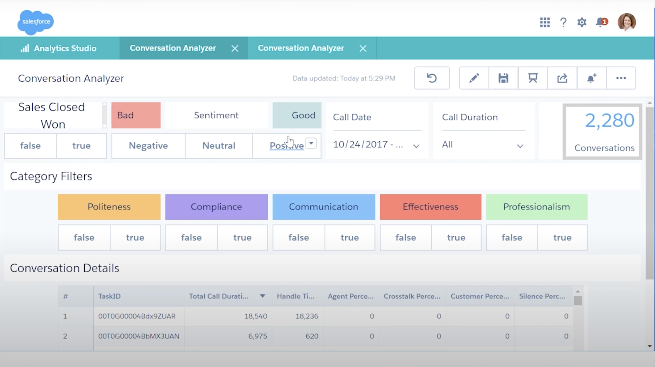The width and height of the screenshot is (655, 367).
Task: Select Negative sentiment filter
Action: click(x=148, y=146)
